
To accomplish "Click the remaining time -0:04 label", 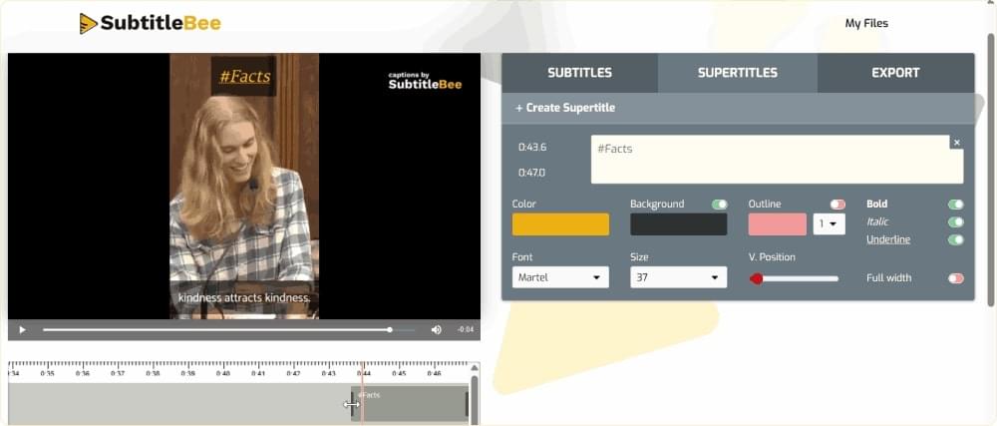I will pos(466,330).
